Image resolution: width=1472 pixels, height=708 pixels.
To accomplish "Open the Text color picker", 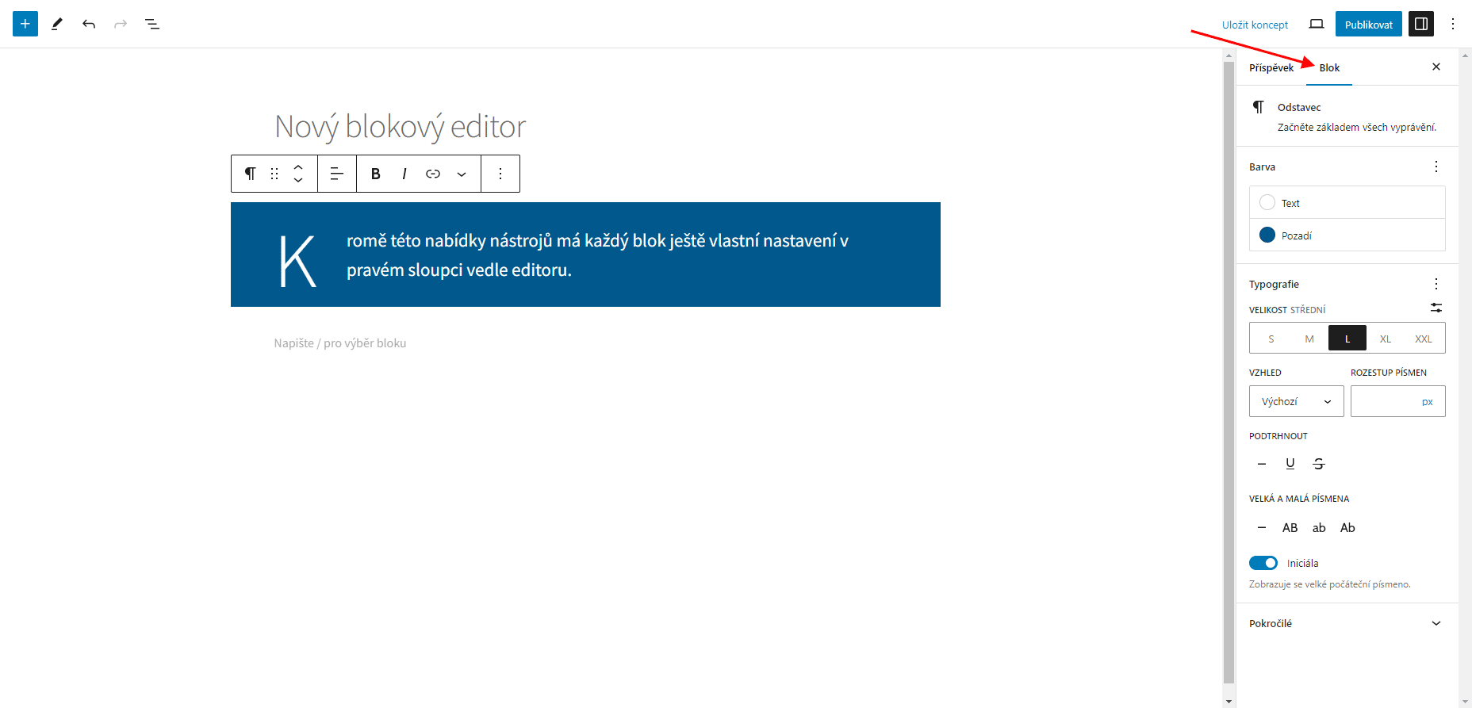I will [x=1347, y=203].
